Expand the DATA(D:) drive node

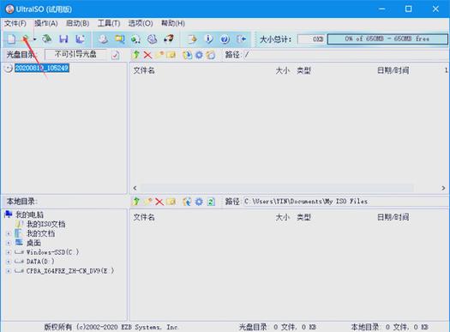click(x=9, y=262)
